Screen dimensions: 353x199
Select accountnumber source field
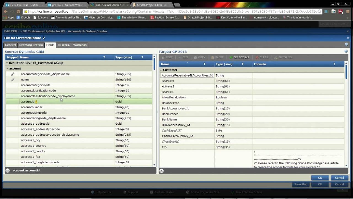(79, 107)
